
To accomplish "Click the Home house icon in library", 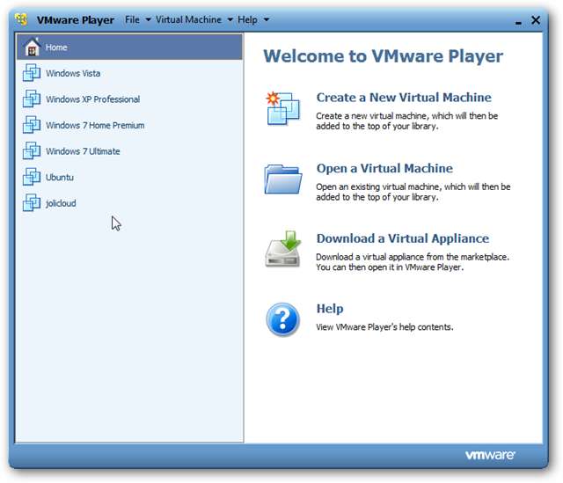I will point(32,48).
